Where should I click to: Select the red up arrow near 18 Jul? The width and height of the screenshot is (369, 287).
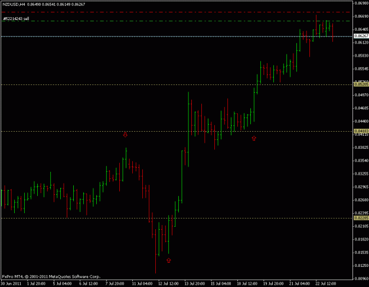pyautogui.click(x=254, y=138)
